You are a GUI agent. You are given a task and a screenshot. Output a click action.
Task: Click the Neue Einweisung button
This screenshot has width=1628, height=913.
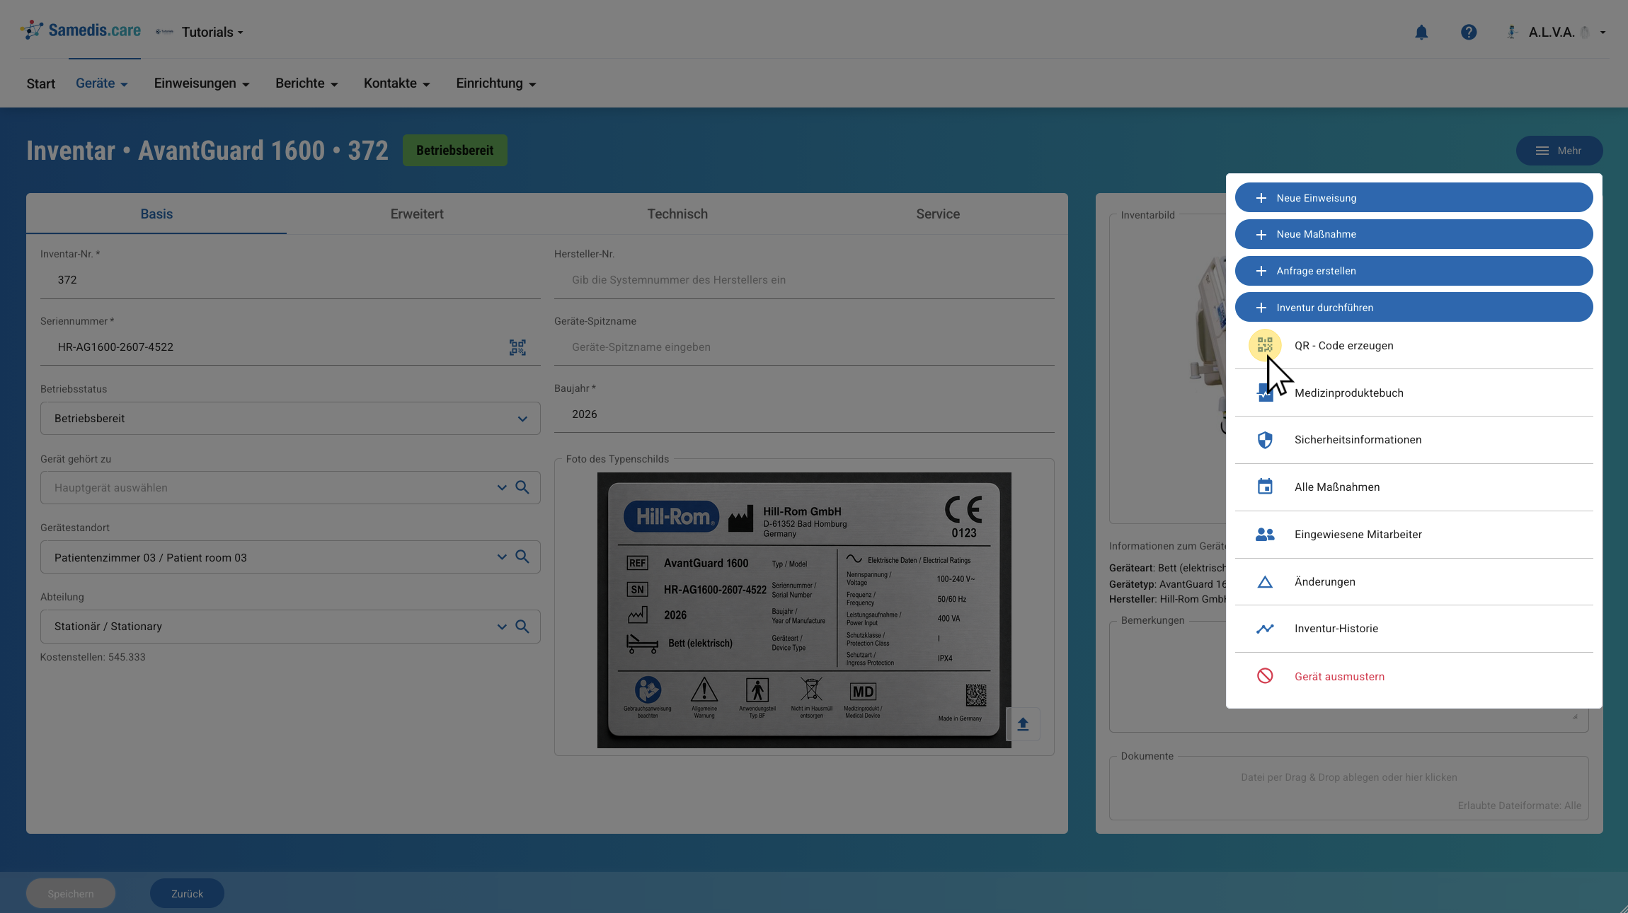pyautogui.click(x=1414, y=198)
